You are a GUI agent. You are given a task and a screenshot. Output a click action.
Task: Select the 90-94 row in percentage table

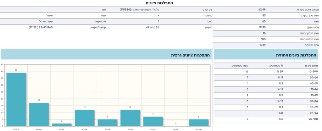tap(268, 113)
